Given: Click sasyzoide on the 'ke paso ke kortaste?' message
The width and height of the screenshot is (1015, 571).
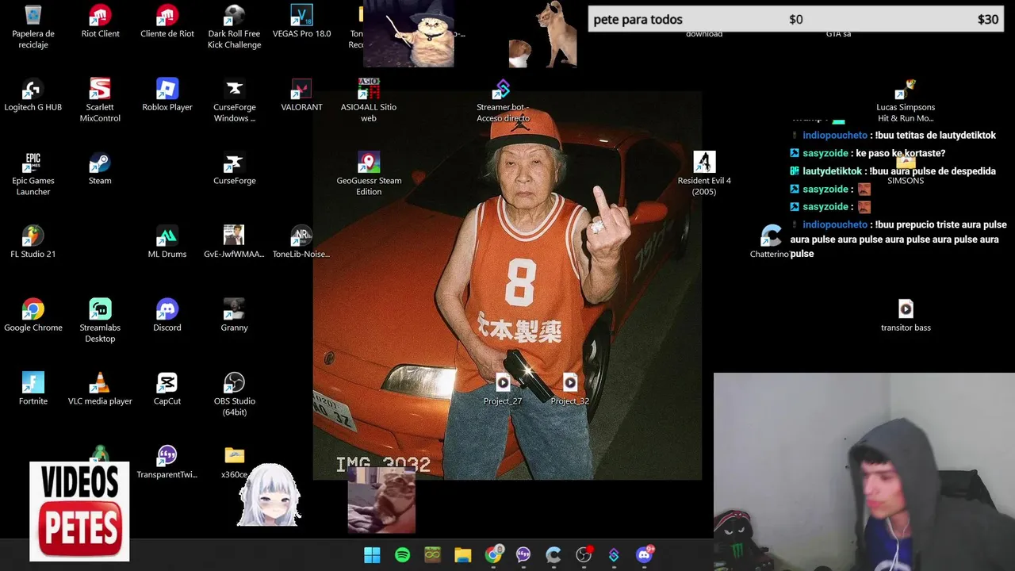Looking at the screenshot, I should point(825,153).
